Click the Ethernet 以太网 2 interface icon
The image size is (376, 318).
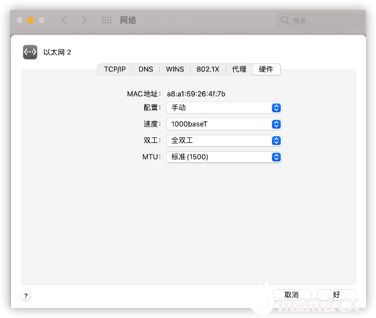pyautogui.click(x=30, y=52)
